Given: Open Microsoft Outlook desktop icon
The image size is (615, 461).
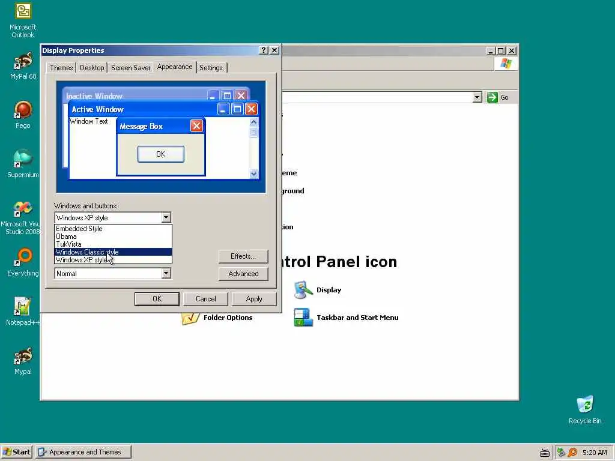Looking at the screenshot, I should [23, 20].
